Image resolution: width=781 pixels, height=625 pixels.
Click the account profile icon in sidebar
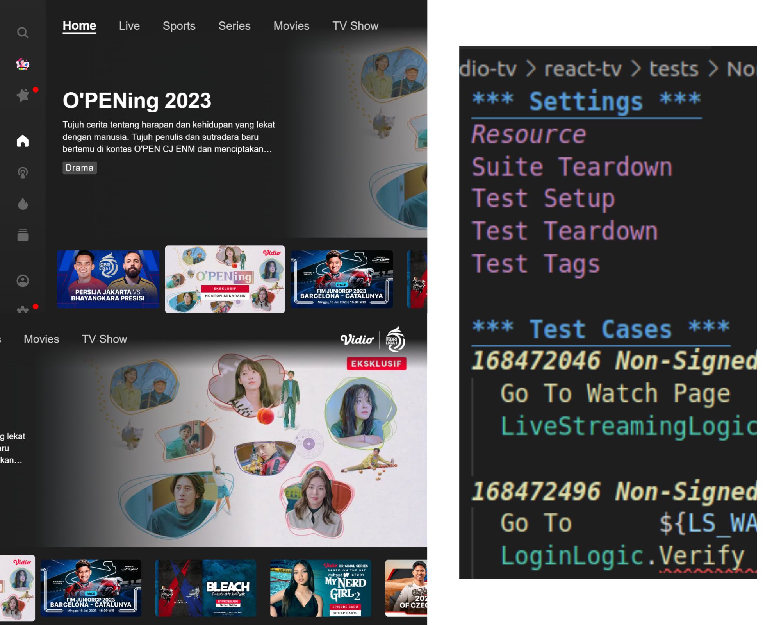pyautogui.click(x=23, y=280)
